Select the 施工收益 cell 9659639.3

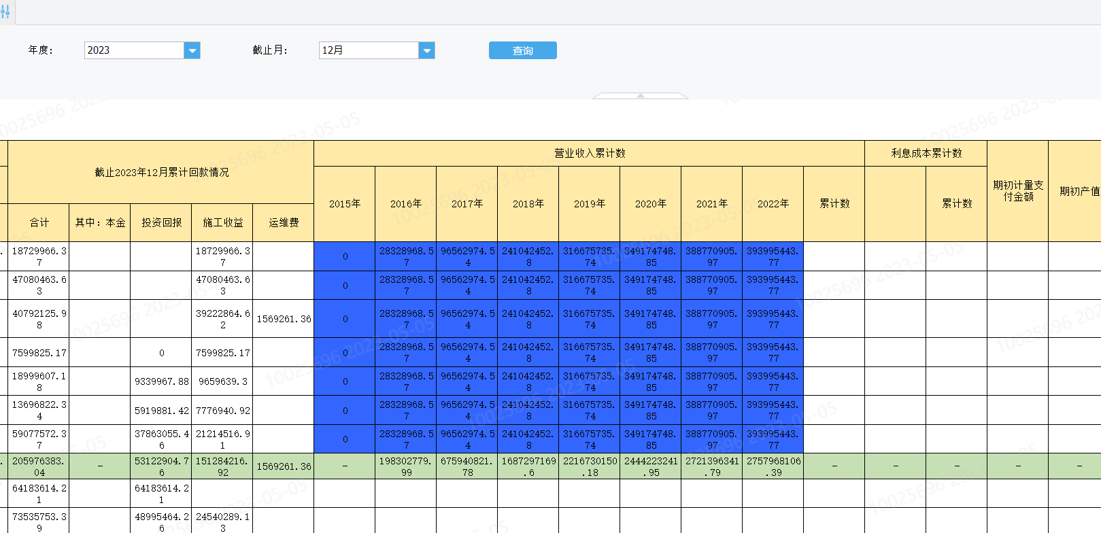click(x=222, y=381)
